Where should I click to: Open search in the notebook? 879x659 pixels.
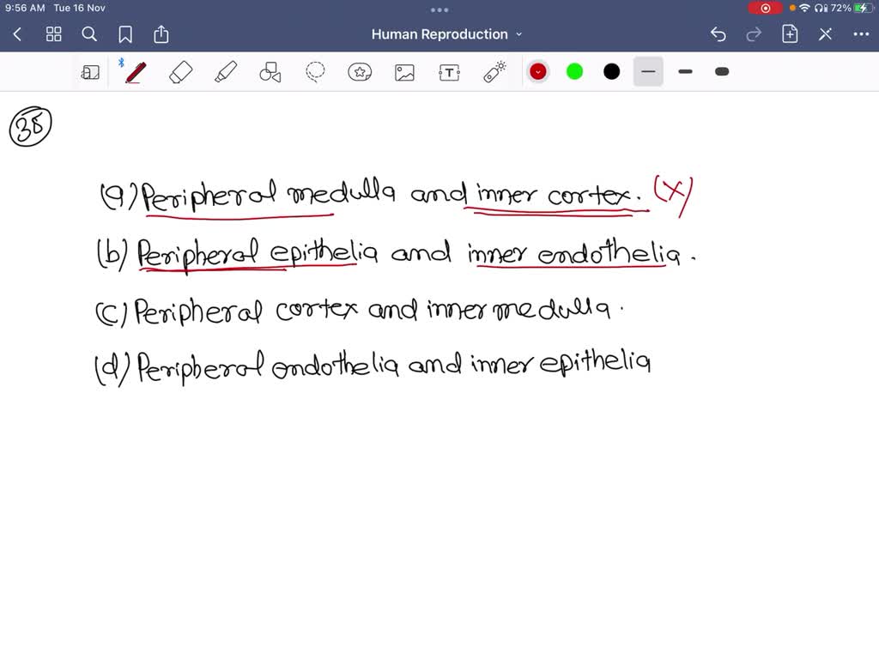point(89,34)
